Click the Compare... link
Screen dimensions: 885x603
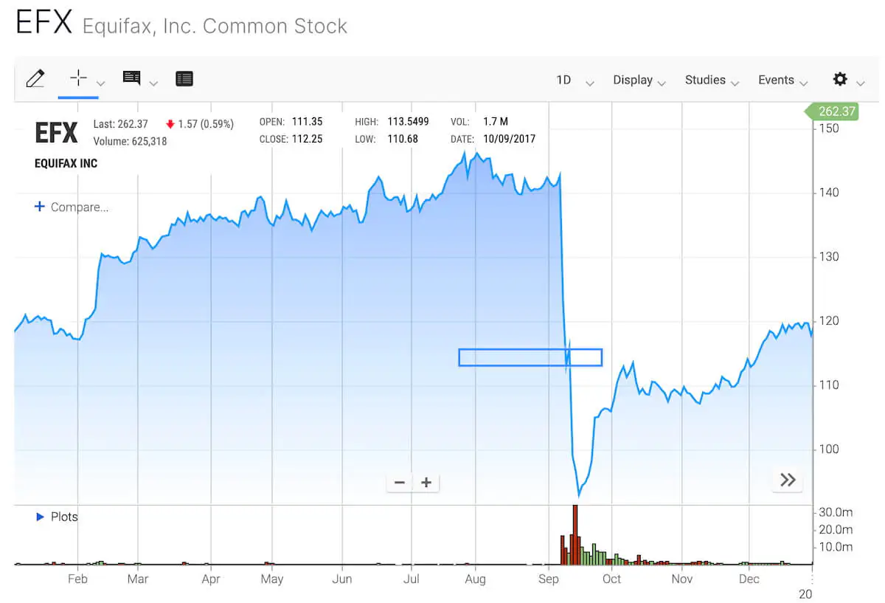point(72,207)
